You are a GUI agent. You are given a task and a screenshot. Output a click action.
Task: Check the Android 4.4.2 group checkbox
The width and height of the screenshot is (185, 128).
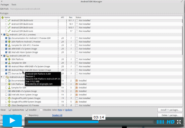[4, 77]
